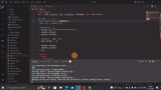Click Spaces: 2 indentation in status bar

coord(110,84)
